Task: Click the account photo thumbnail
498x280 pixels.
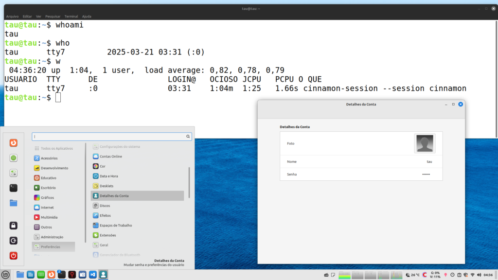Action: coord(425,143)
